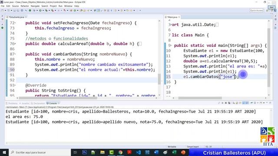Click 'nombreNuevo' parameter in cambiarDatos signature

tap(113, 54)
